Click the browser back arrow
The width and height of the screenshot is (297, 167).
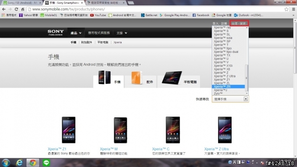(4, 9)
